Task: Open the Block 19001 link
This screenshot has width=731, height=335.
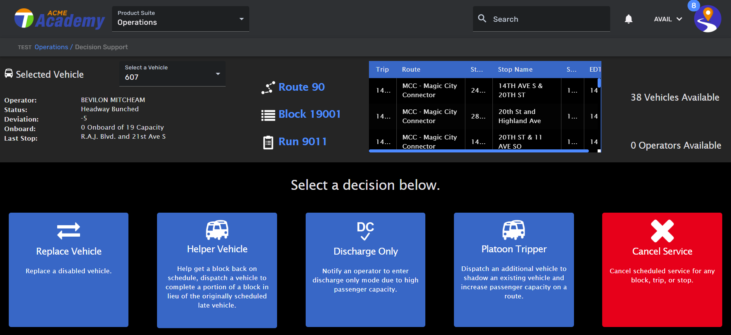Action: 309,114
